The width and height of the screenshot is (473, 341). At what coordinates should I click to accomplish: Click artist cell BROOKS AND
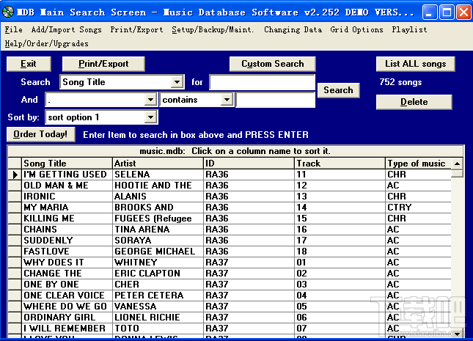pyautogui.click(x=158, y=208)
